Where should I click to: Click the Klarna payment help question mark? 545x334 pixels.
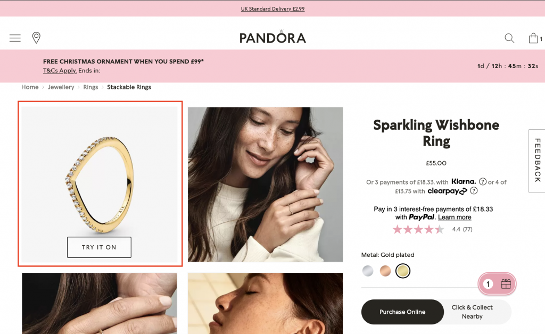click(482, 182)
